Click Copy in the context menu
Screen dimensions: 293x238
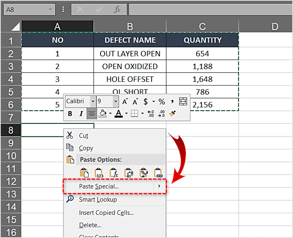coord(86,148)
